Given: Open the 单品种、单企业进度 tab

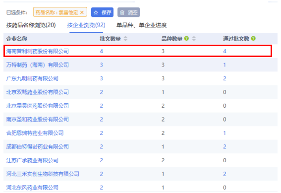Looking at the screenshot, I should coord(142,25).
